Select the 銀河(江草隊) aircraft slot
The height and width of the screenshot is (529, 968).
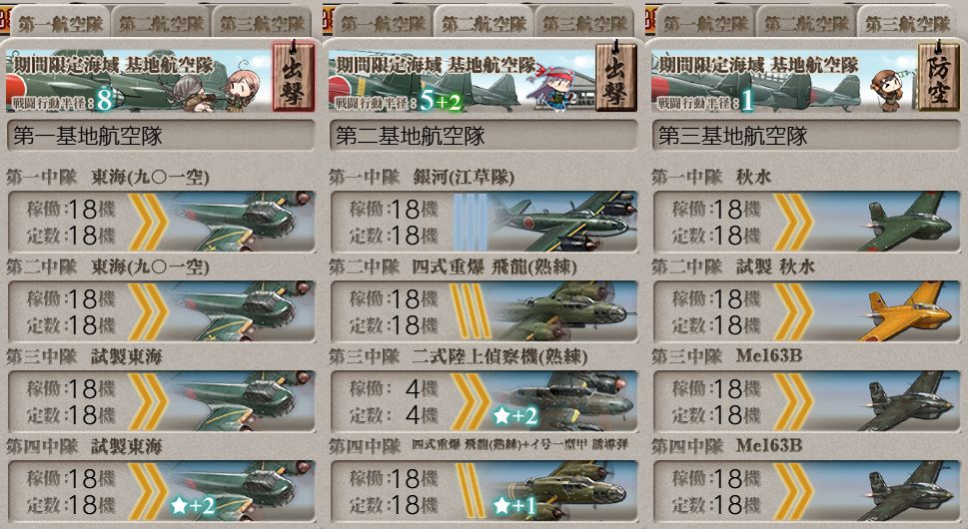484,222
